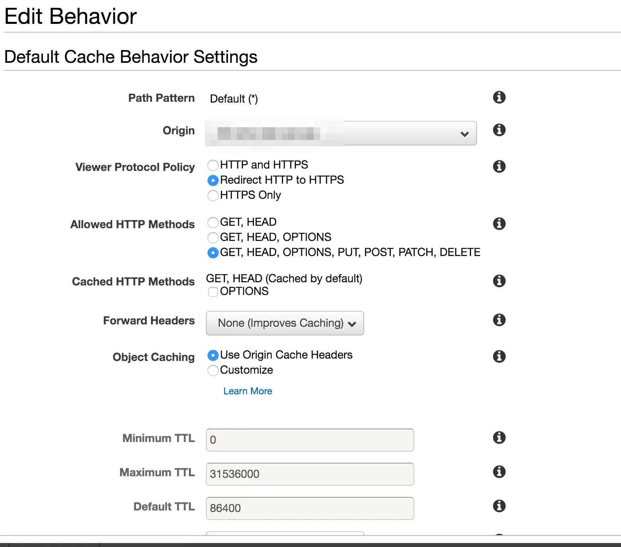Select GET, HEAD allowed methods only
Screen dimensions: 621x547
(213, 223)
